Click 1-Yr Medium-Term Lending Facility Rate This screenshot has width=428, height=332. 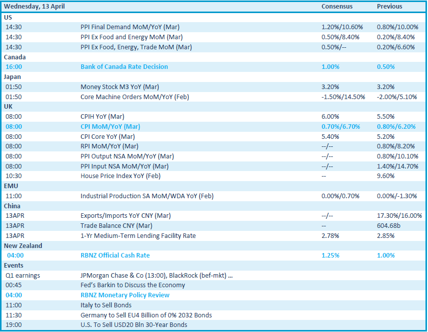[138, 236]
